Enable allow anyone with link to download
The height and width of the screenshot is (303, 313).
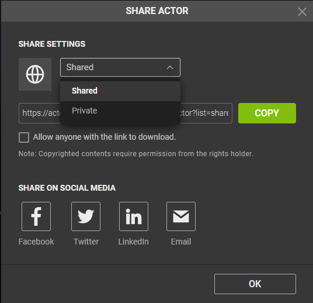tap(24, 137)
